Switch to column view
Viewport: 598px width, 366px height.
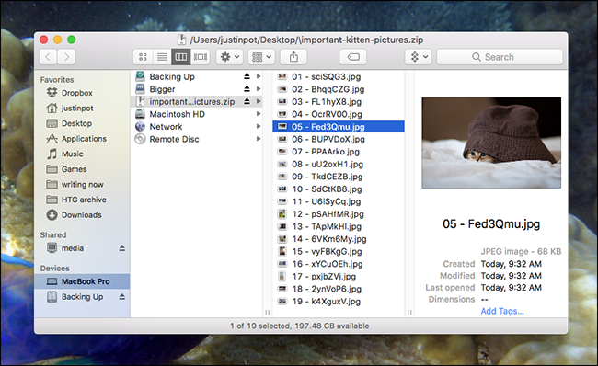tap(180, 57)
